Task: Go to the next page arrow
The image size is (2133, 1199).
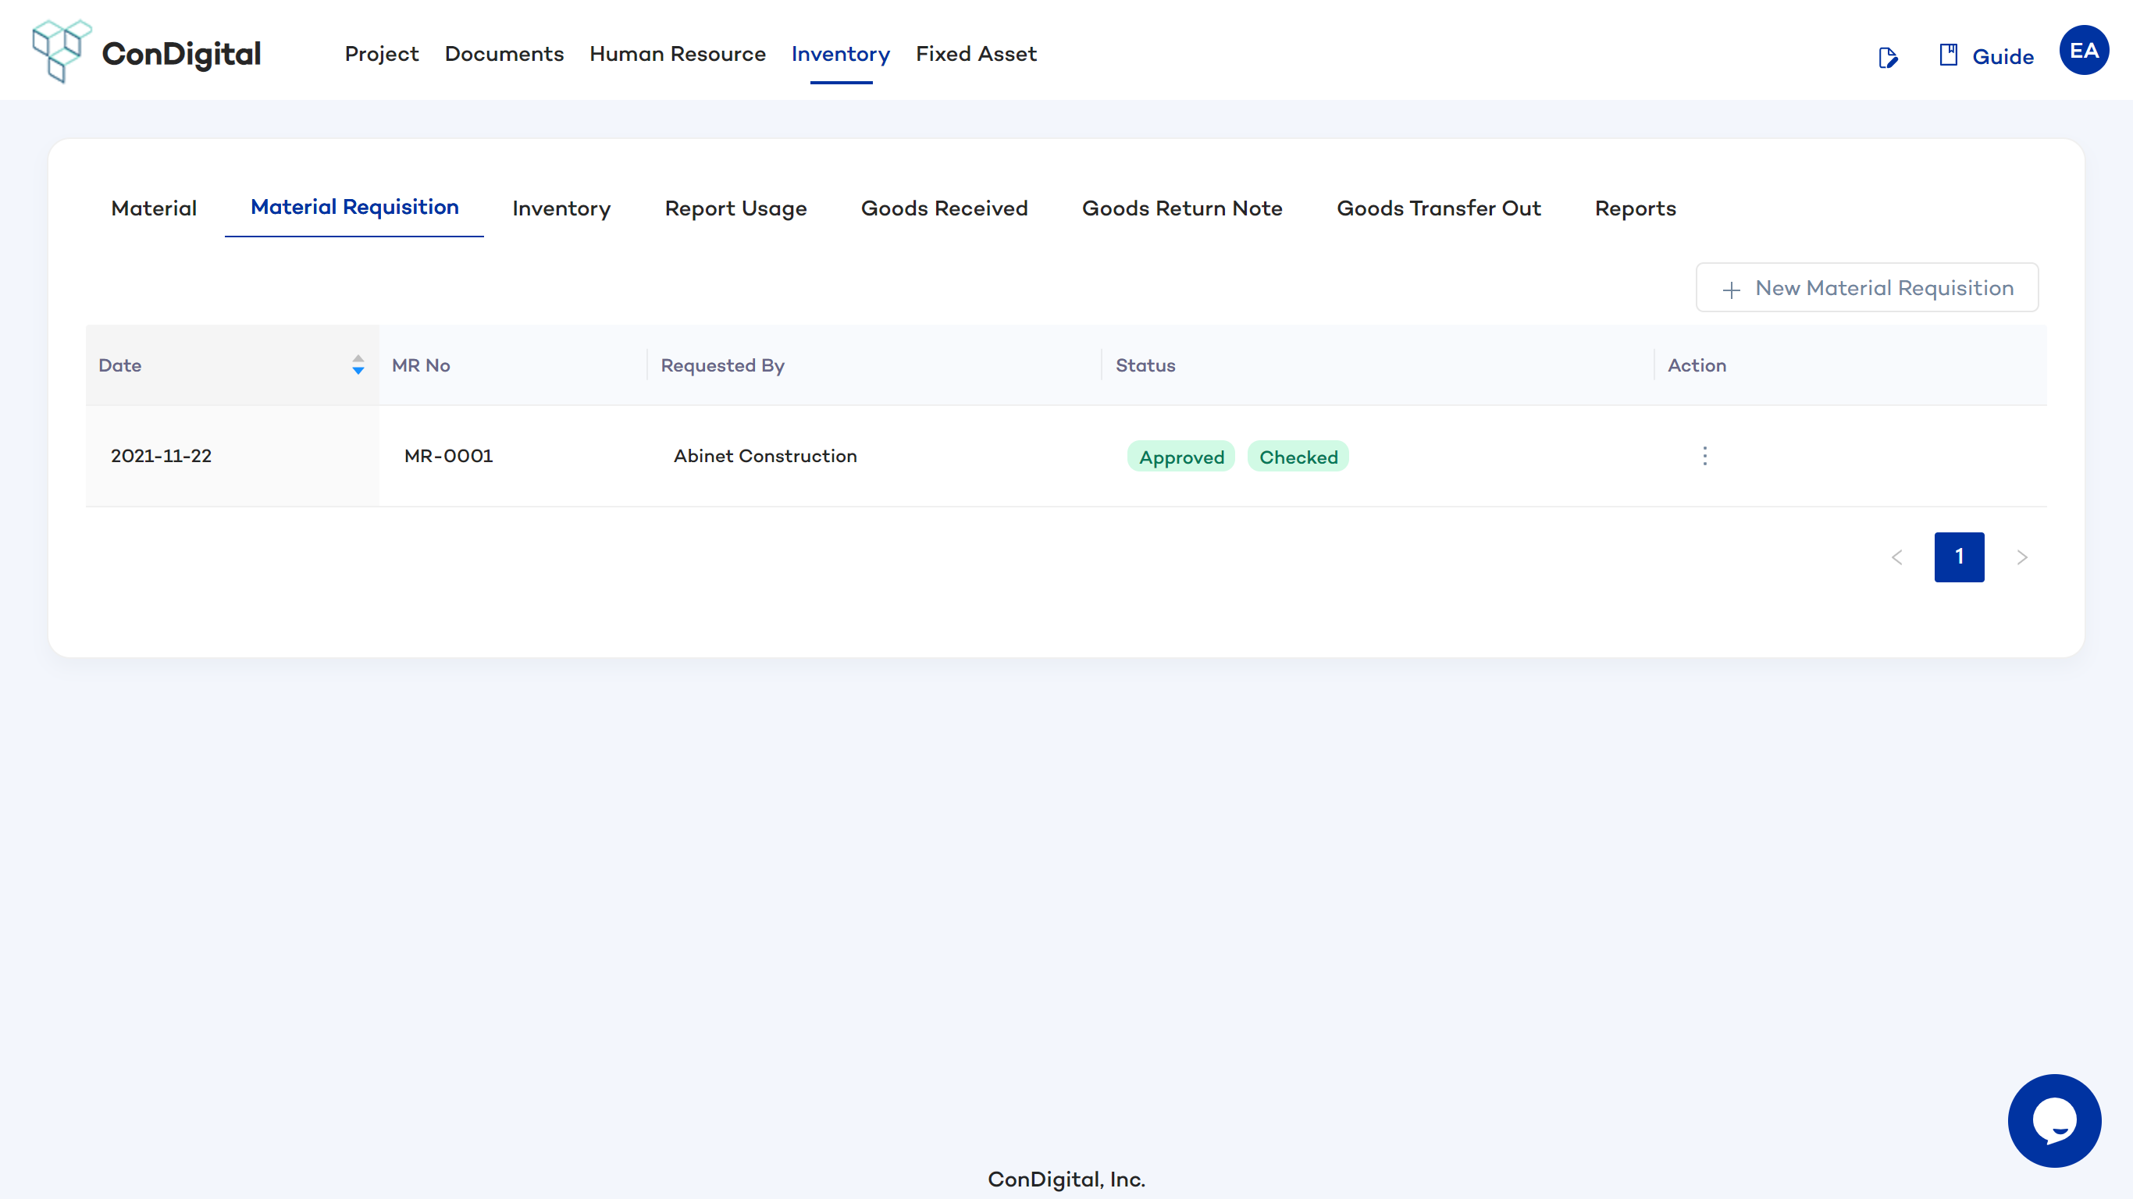Action: pos(2021,557)
